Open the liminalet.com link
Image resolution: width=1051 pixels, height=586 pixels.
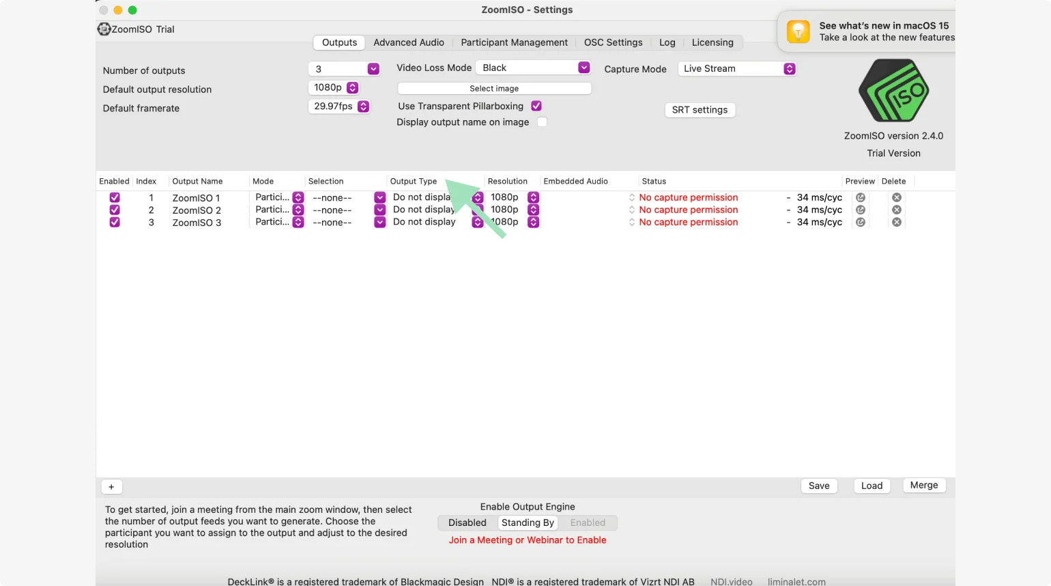[x=796, y=582]
